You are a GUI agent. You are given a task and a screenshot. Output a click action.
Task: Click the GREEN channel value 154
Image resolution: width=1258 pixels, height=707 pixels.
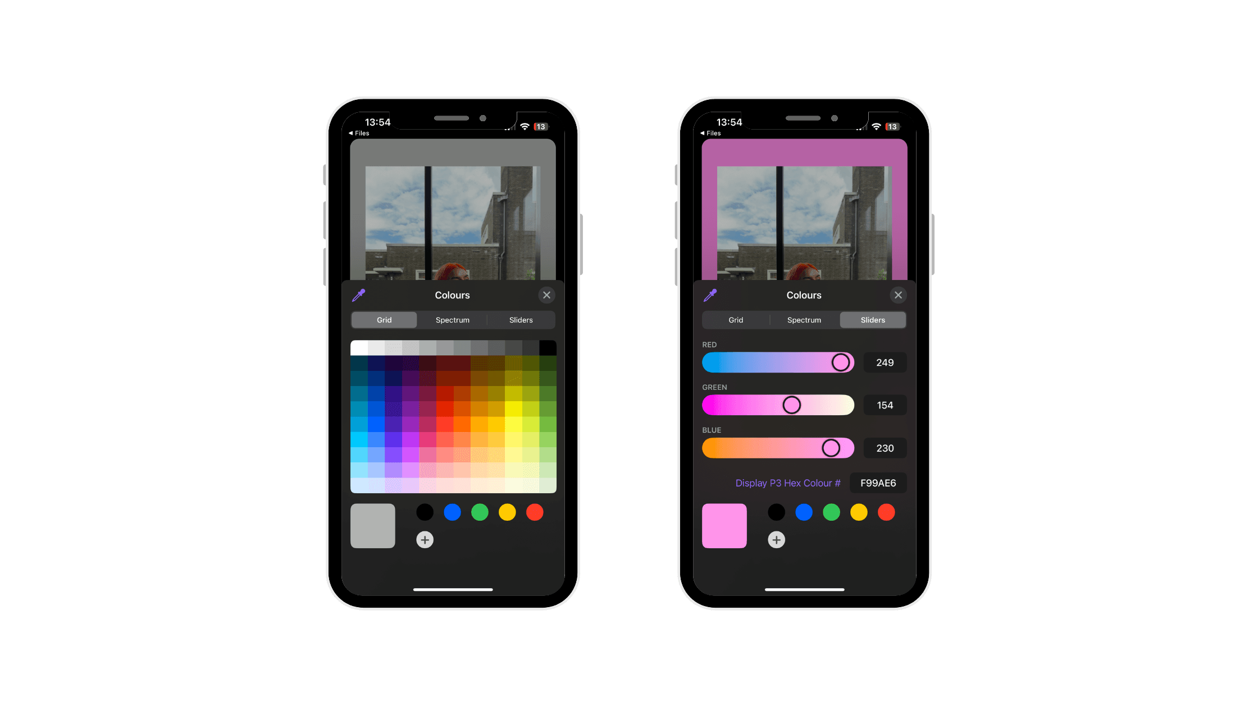tap(885, 405)
